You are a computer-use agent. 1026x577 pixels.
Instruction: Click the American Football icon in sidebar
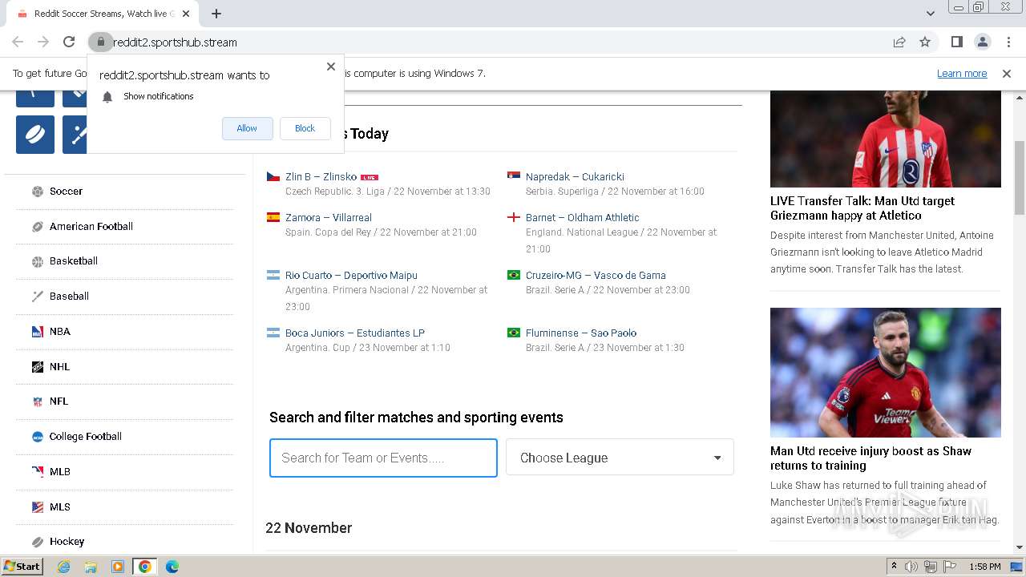(x=38, y=227)
